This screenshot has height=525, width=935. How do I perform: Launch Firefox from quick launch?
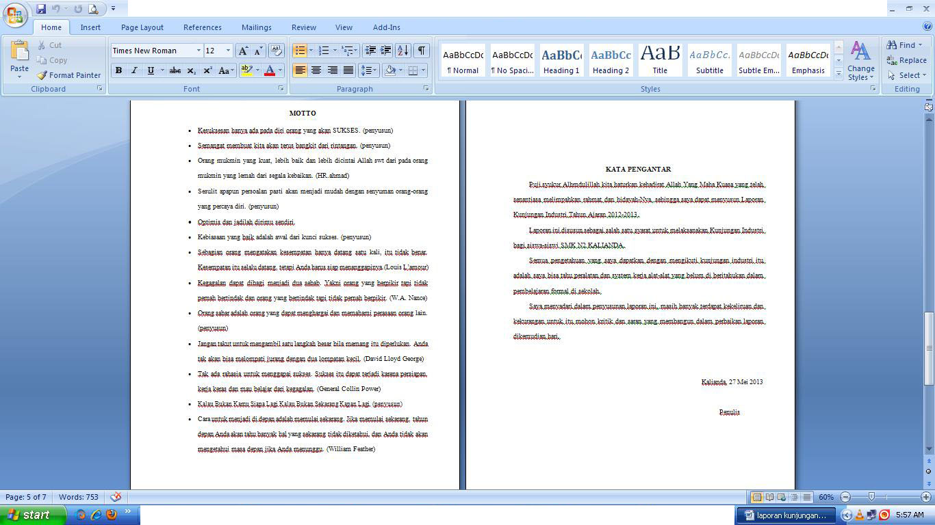pyautogui.click(x=112, y=515)
